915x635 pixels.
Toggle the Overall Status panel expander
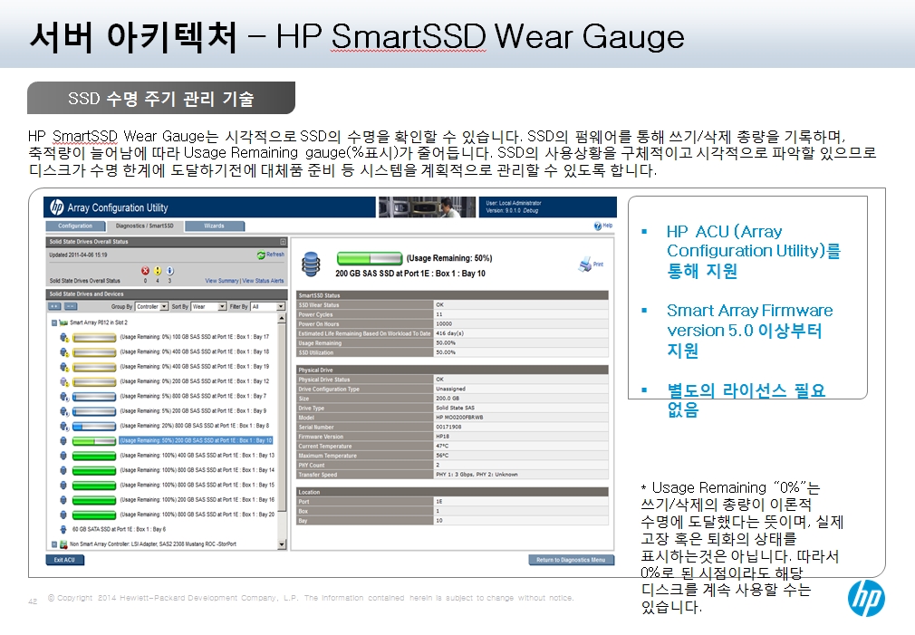pos(283,242)
